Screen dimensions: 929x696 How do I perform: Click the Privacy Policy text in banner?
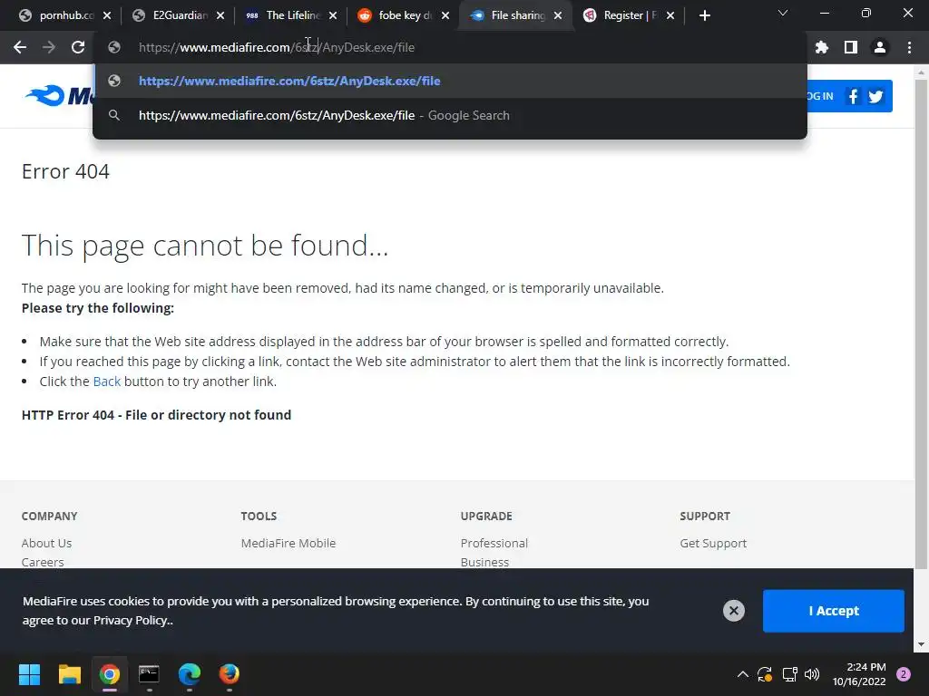coord(131,620)
